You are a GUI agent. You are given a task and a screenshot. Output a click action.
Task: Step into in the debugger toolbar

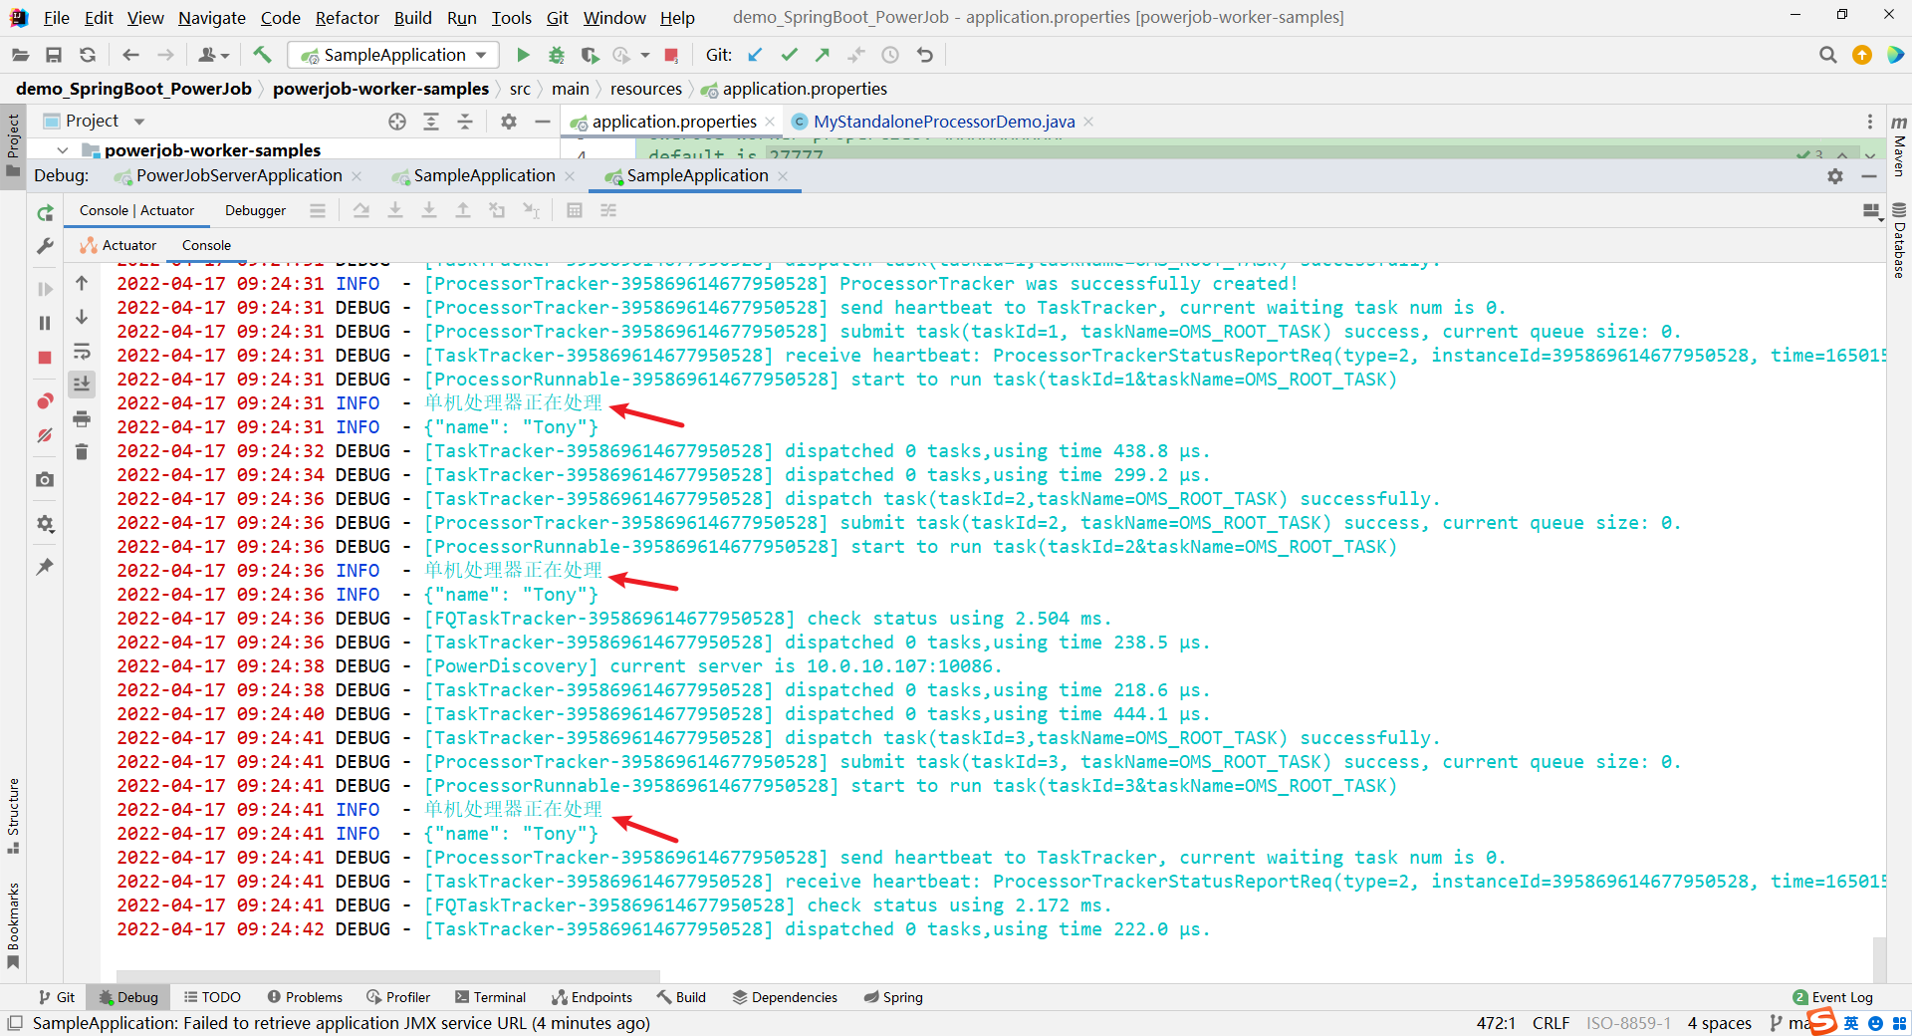[x=395, y=210]
